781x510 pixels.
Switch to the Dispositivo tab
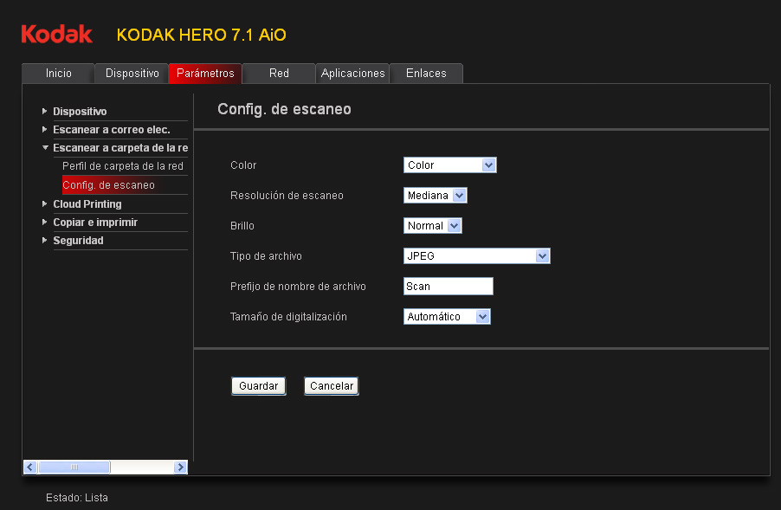point(132,74)
